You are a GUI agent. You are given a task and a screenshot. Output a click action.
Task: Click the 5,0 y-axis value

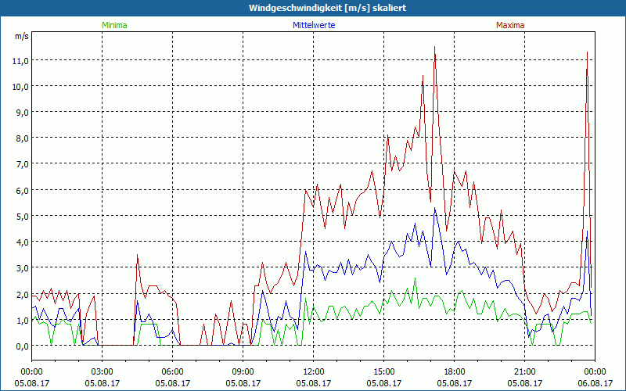[22, 217]
